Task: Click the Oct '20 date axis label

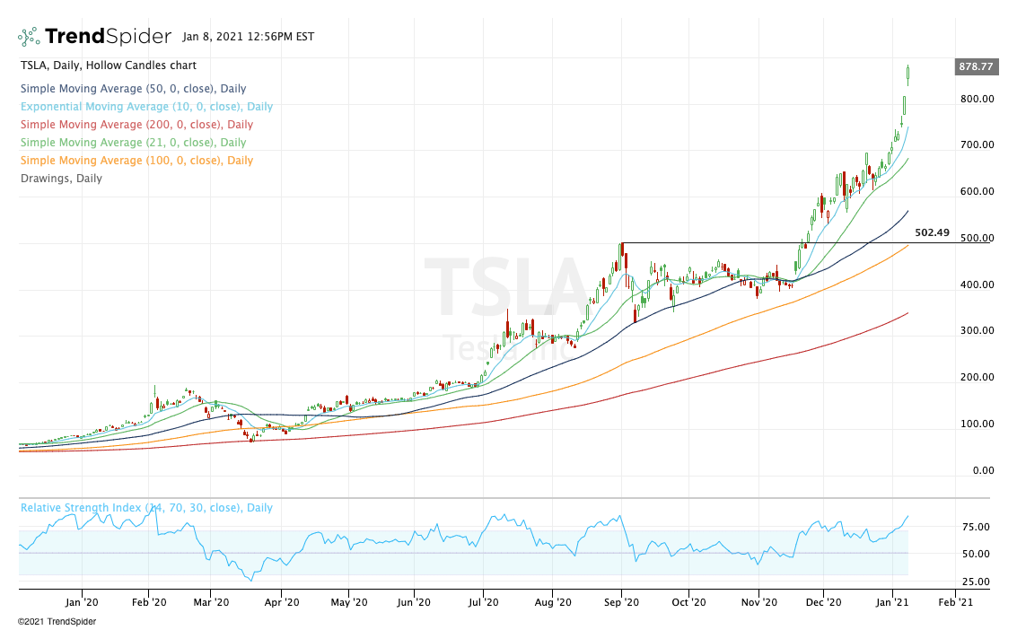Action: pyautogui.click(x=688, y=602)
